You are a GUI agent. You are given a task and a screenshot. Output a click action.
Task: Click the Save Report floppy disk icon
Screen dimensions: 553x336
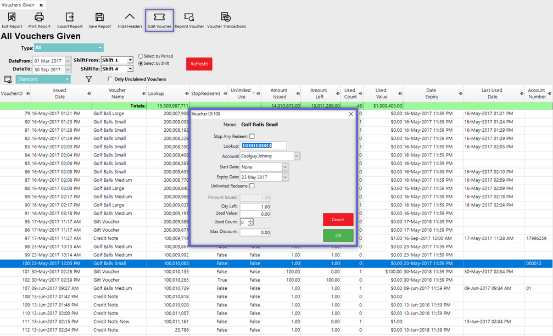pyautogui.click(x=99, y=18)
